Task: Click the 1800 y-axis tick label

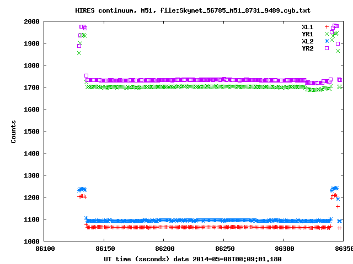Action: click(31, 65)
